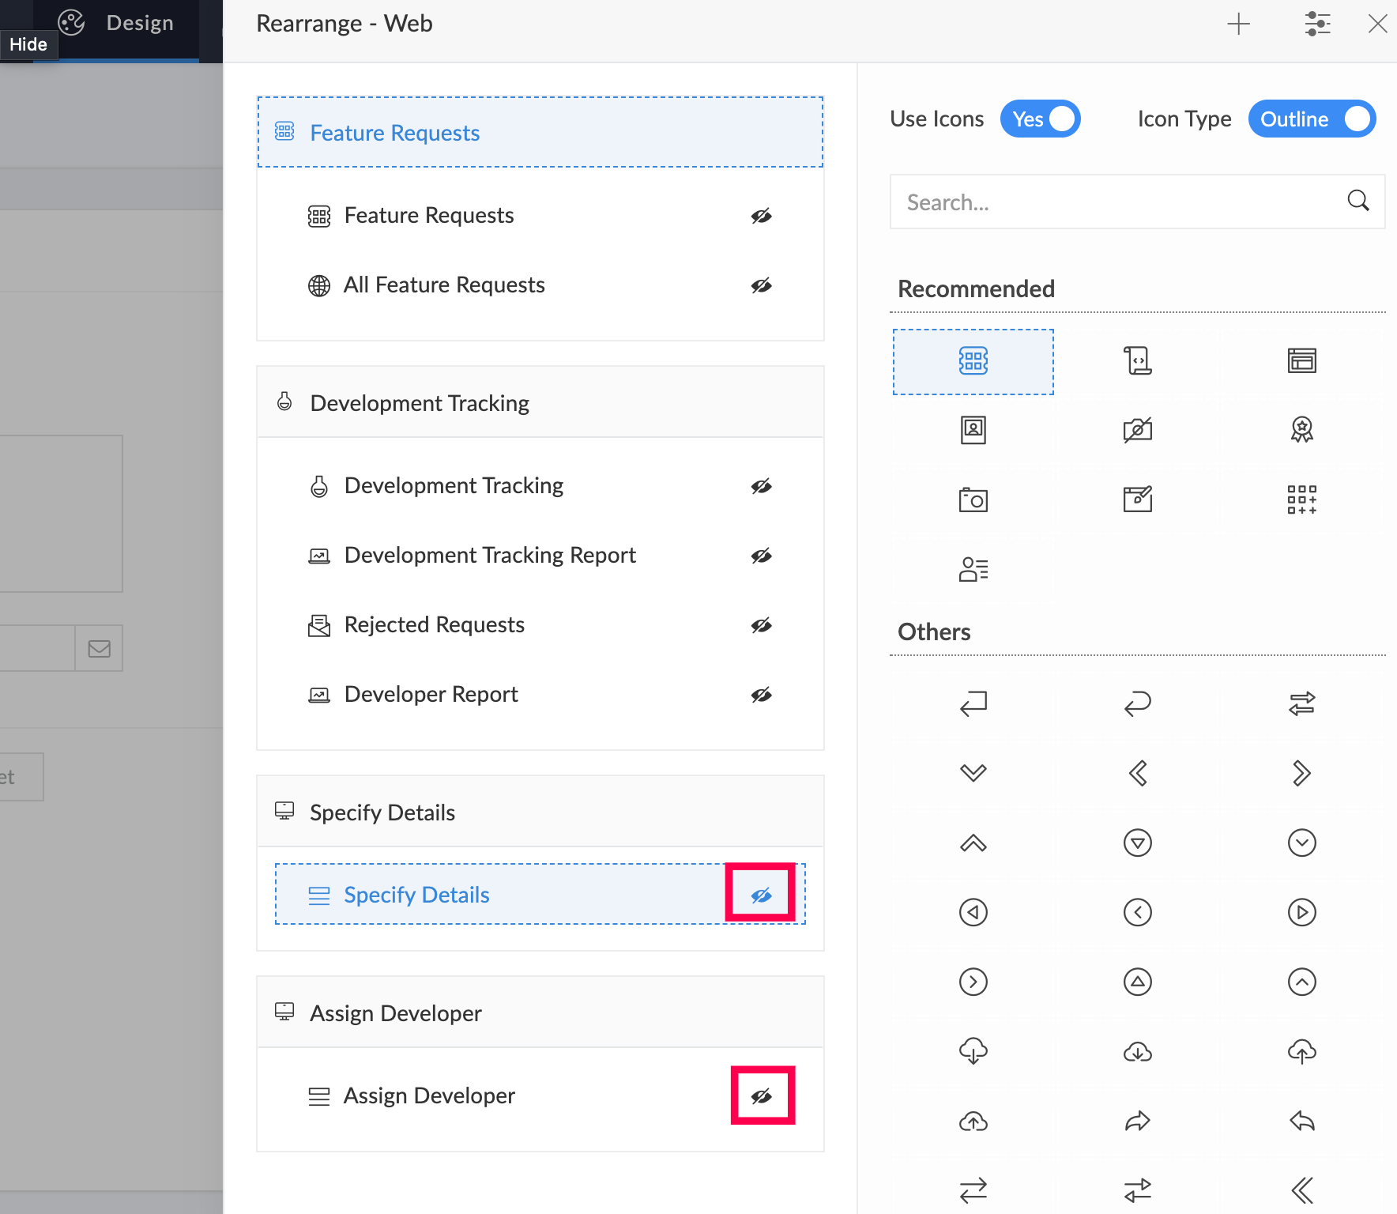Select the share forward arrow icon
The width and height of the screenshot is (1397, 1214).
tap(1138, 1121)
